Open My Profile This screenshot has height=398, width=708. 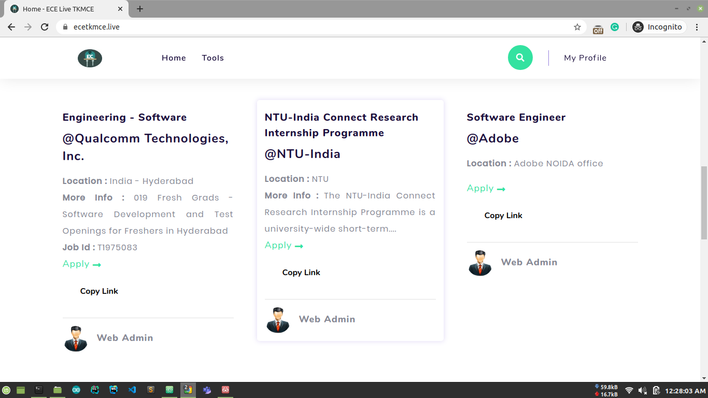tap(585, 58)
